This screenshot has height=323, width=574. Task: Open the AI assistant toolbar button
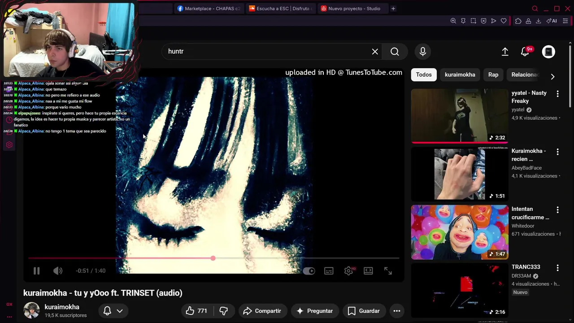click(552, 21)
